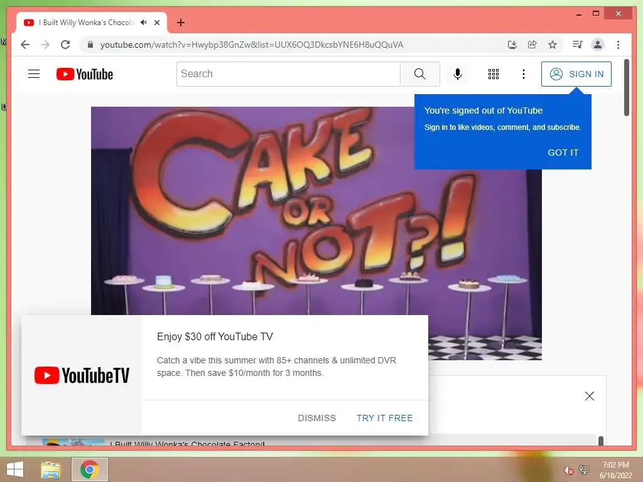
Task: Close the Willy Wonka video tab
Action: (x=156, y=23)
